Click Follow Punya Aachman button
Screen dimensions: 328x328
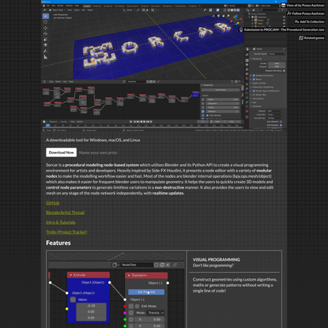(x=306, y=13)
